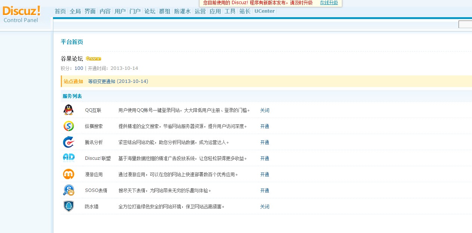Click the SOSO表情 icon
This screenshot has height=233, width=472.
(x=68, y=190)
